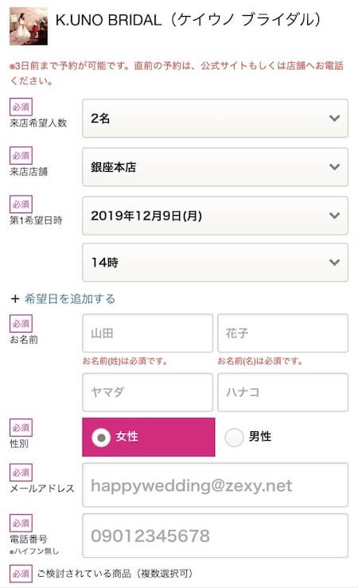Open the 来店希望人数 dropdown showing 2名
358x588 pixels.
point(215,118)
